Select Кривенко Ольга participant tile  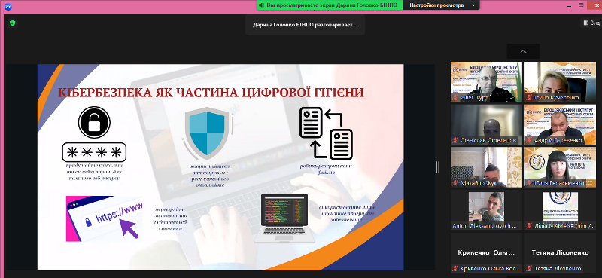point(486,252)
